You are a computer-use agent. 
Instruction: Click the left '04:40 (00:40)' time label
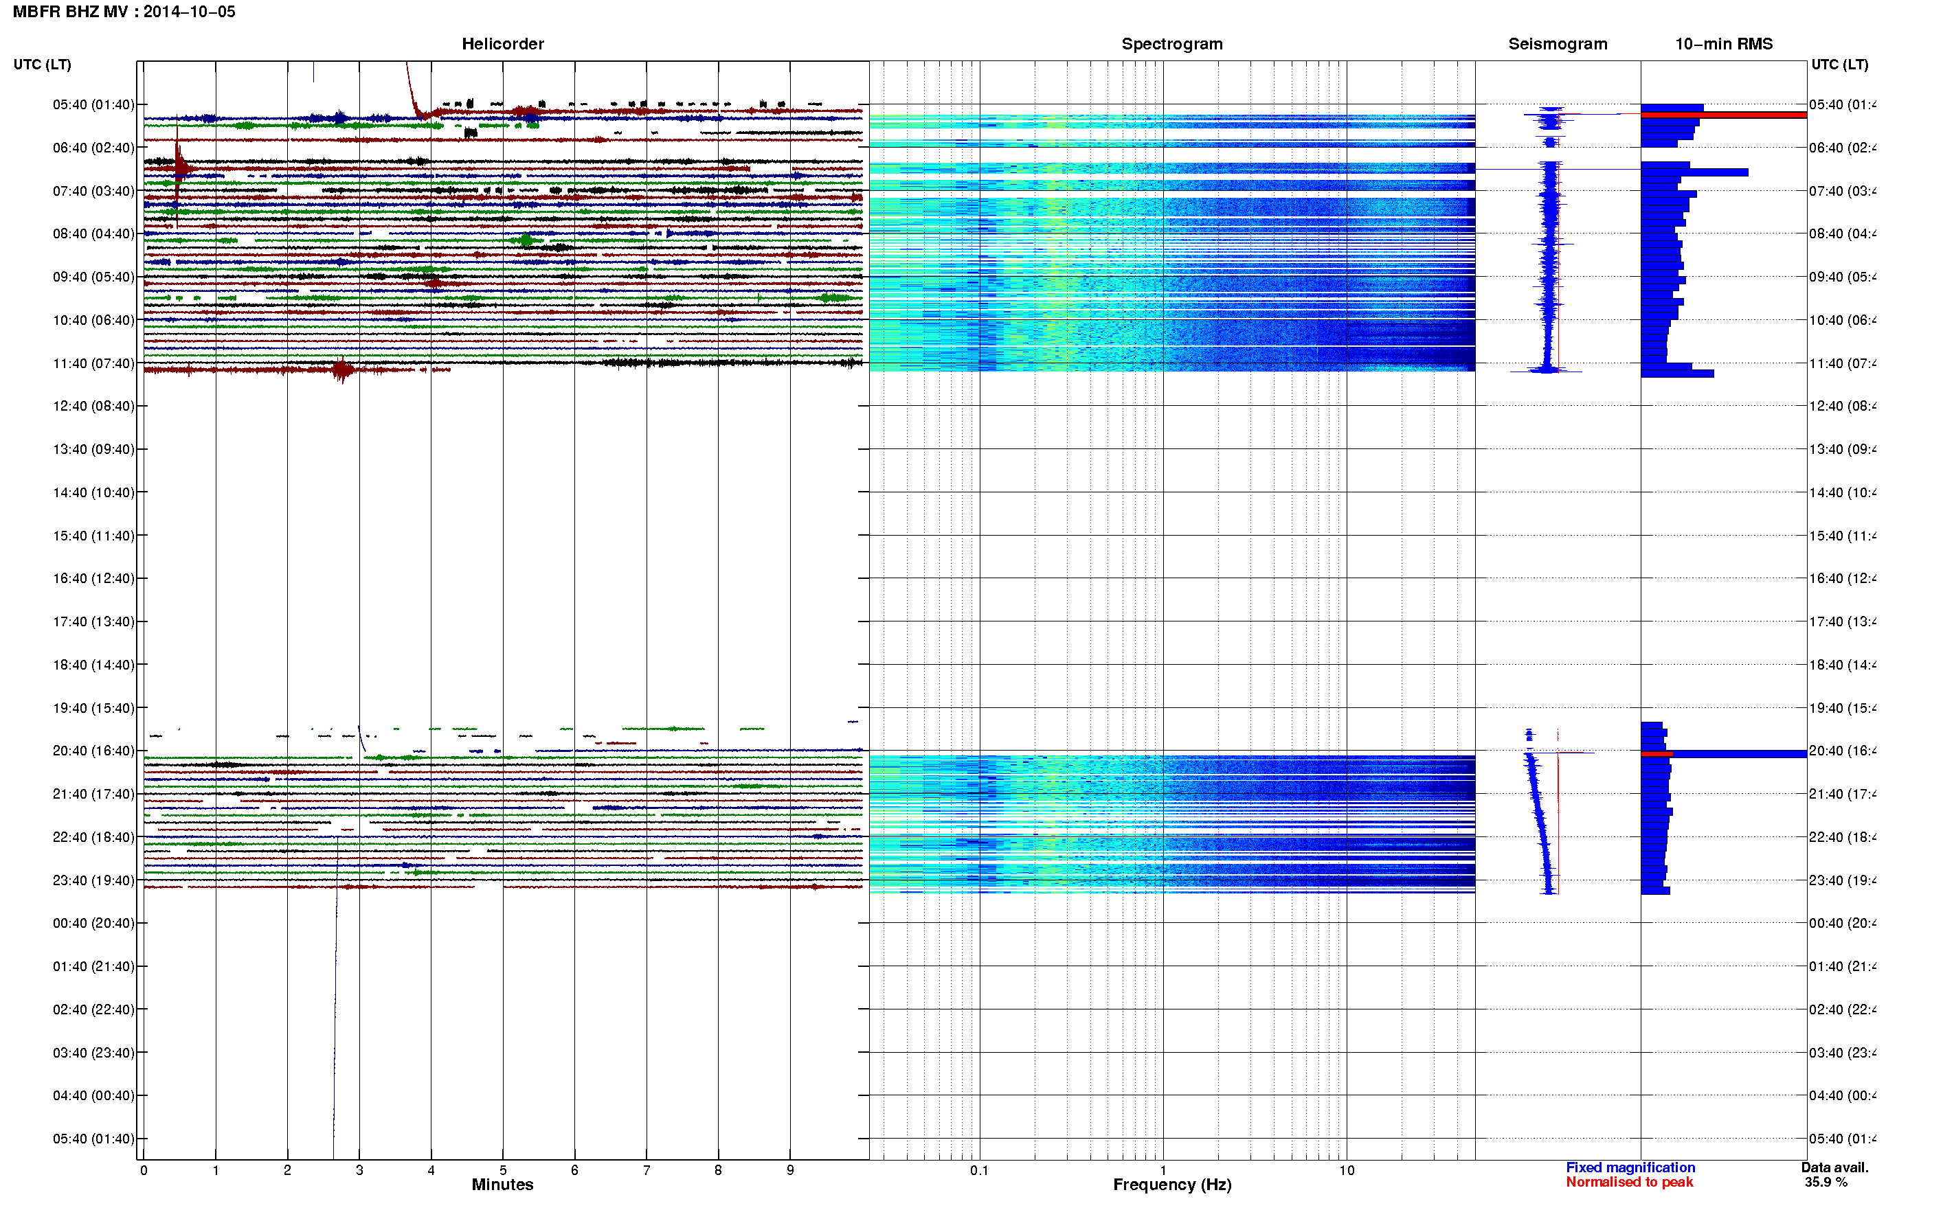[93, 1096]
